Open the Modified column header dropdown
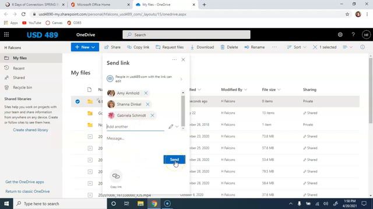 click(x=195, y=89)
